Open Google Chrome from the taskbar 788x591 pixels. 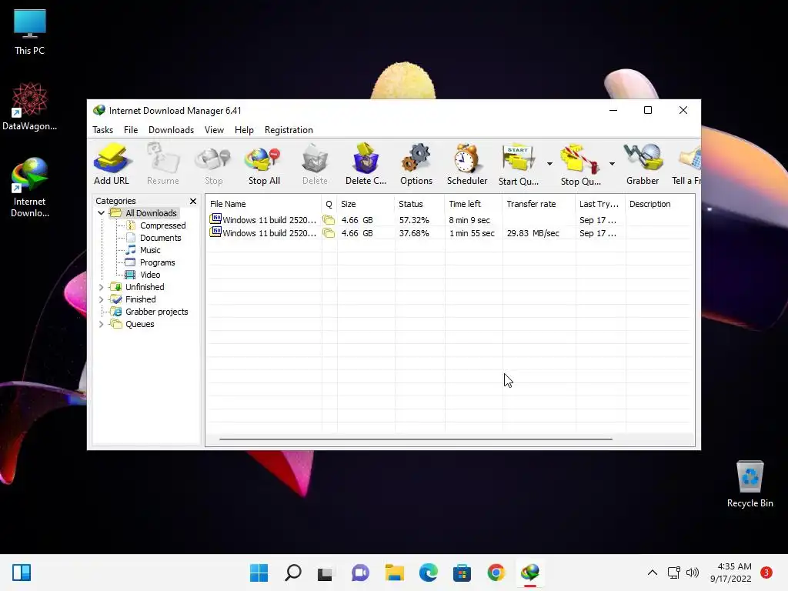pyautogui.click(x=496, y=573)
